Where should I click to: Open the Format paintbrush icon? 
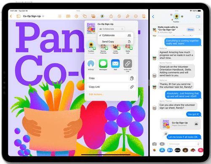point(128,16)
